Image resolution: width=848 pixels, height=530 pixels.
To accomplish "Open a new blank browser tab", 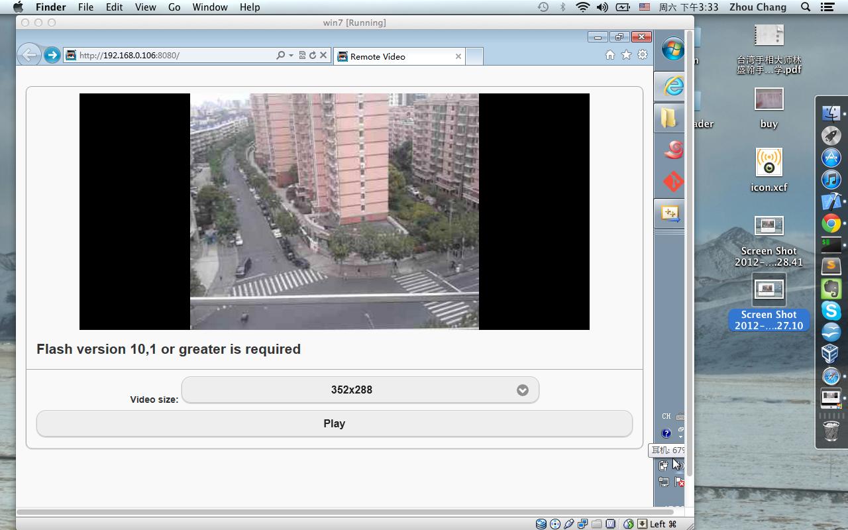I will click(474, 56).
